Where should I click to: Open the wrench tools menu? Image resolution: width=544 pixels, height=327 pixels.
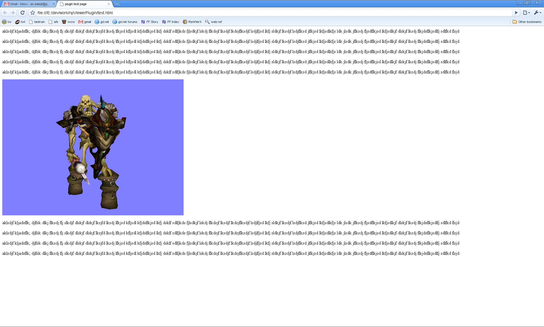pyautogui.click(x=537, y=13)
